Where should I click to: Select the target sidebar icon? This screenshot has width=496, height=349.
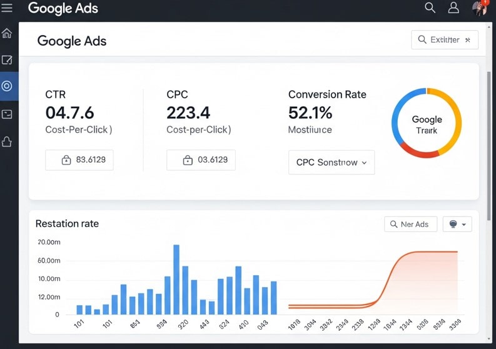(7, 86)
